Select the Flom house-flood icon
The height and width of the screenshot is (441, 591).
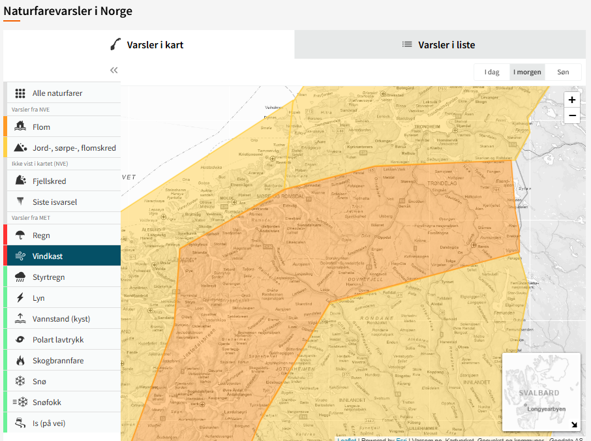20,127
